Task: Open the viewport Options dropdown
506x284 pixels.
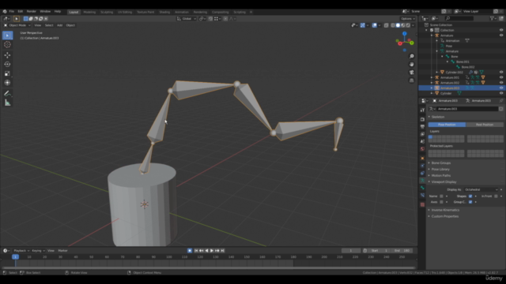Action: [408, 19]
